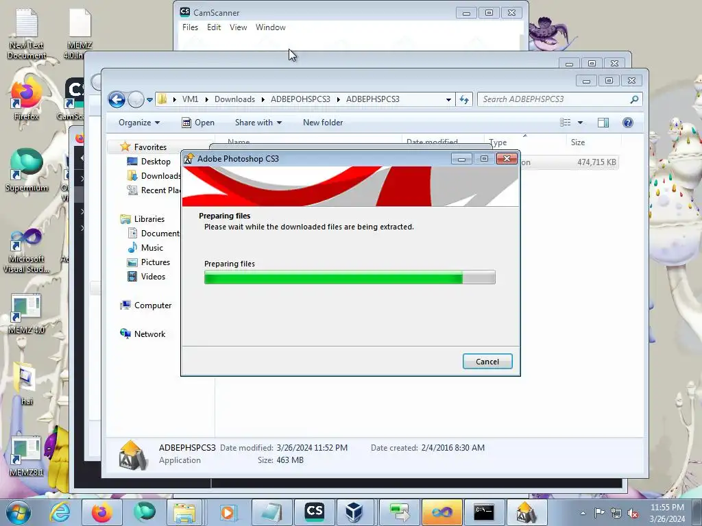Click the Open toolbar button

click(198, 123)
